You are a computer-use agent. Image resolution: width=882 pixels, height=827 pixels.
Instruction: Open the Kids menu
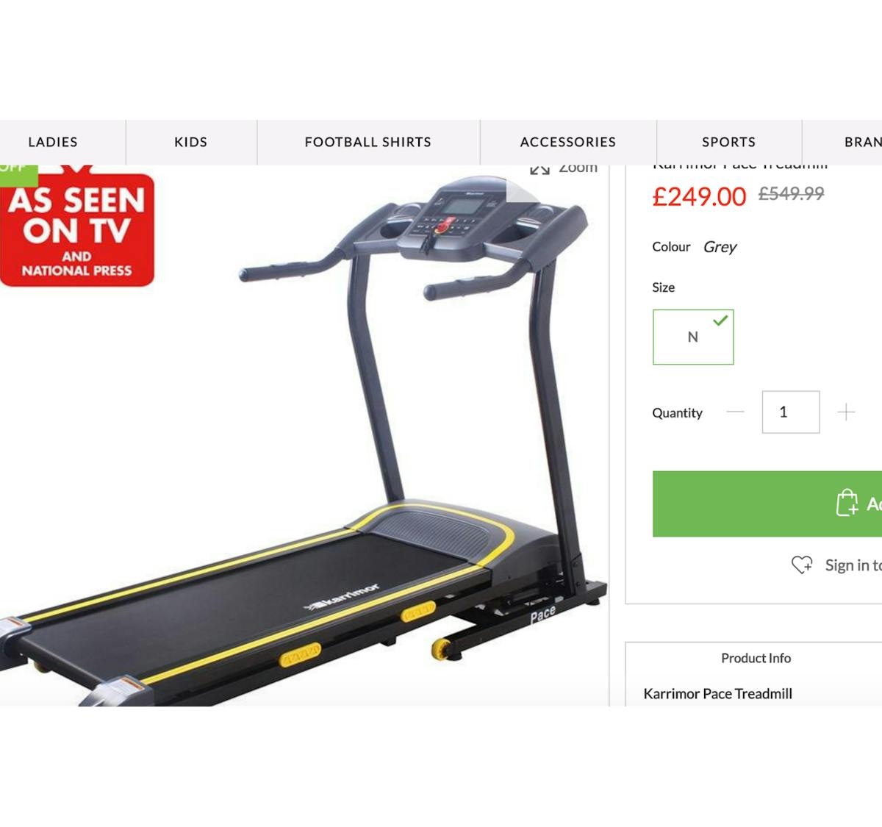coord(191,142)
